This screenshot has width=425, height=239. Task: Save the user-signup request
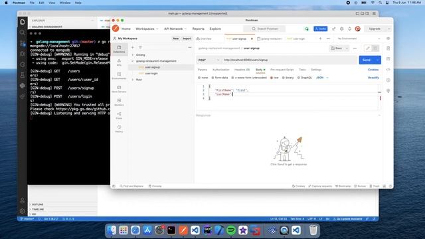point(337,48)
